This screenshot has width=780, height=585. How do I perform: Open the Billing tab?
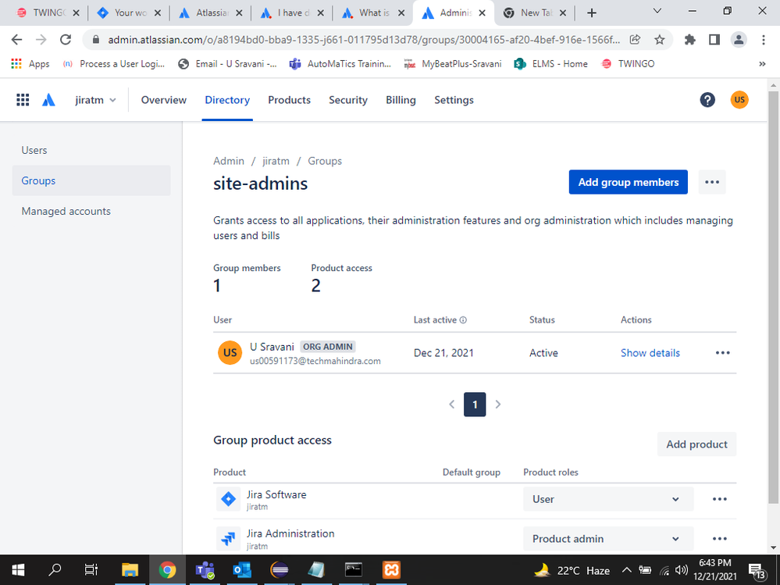pos(401,100)
